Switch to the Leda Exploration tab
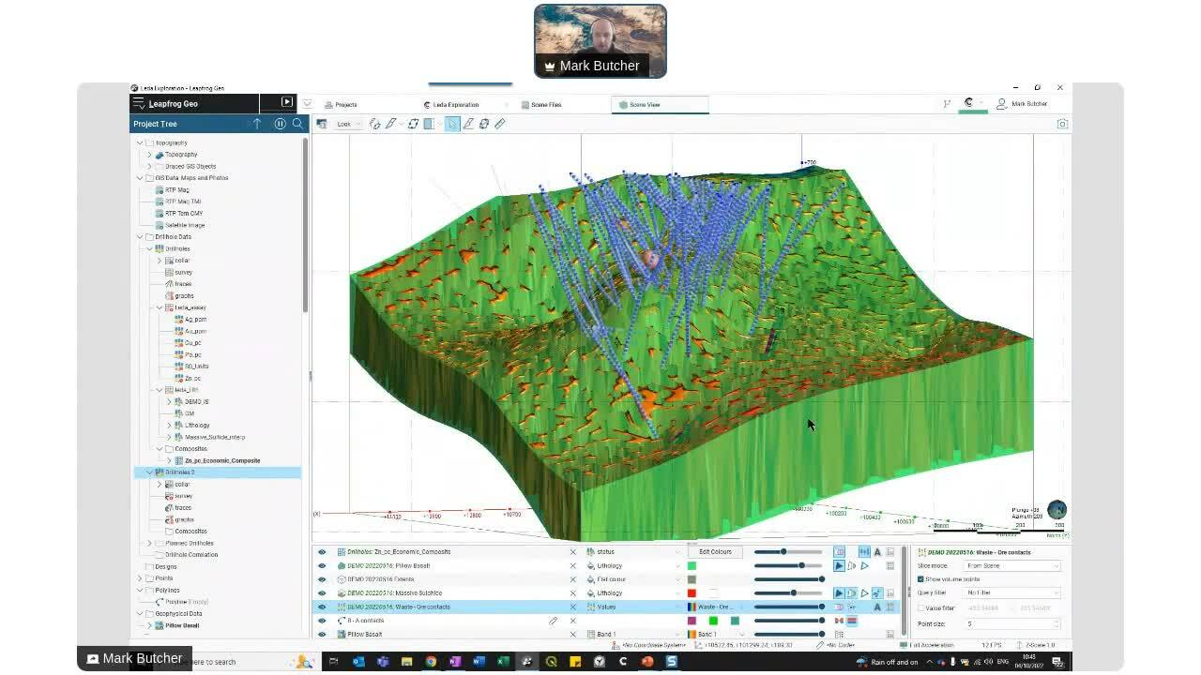1201x675 pixels. click(457, 105)
